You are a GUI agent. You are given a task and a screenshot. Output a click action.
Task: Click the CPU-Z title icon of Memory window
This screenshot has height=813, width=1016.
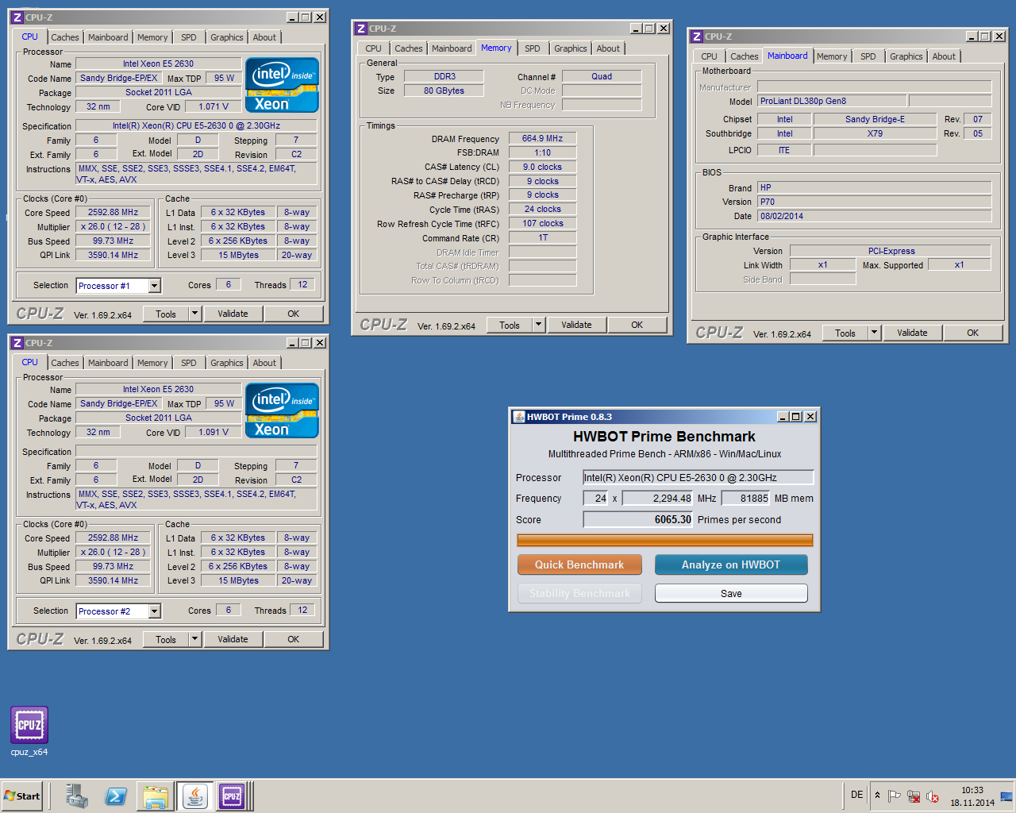click(x=361, y=29)
